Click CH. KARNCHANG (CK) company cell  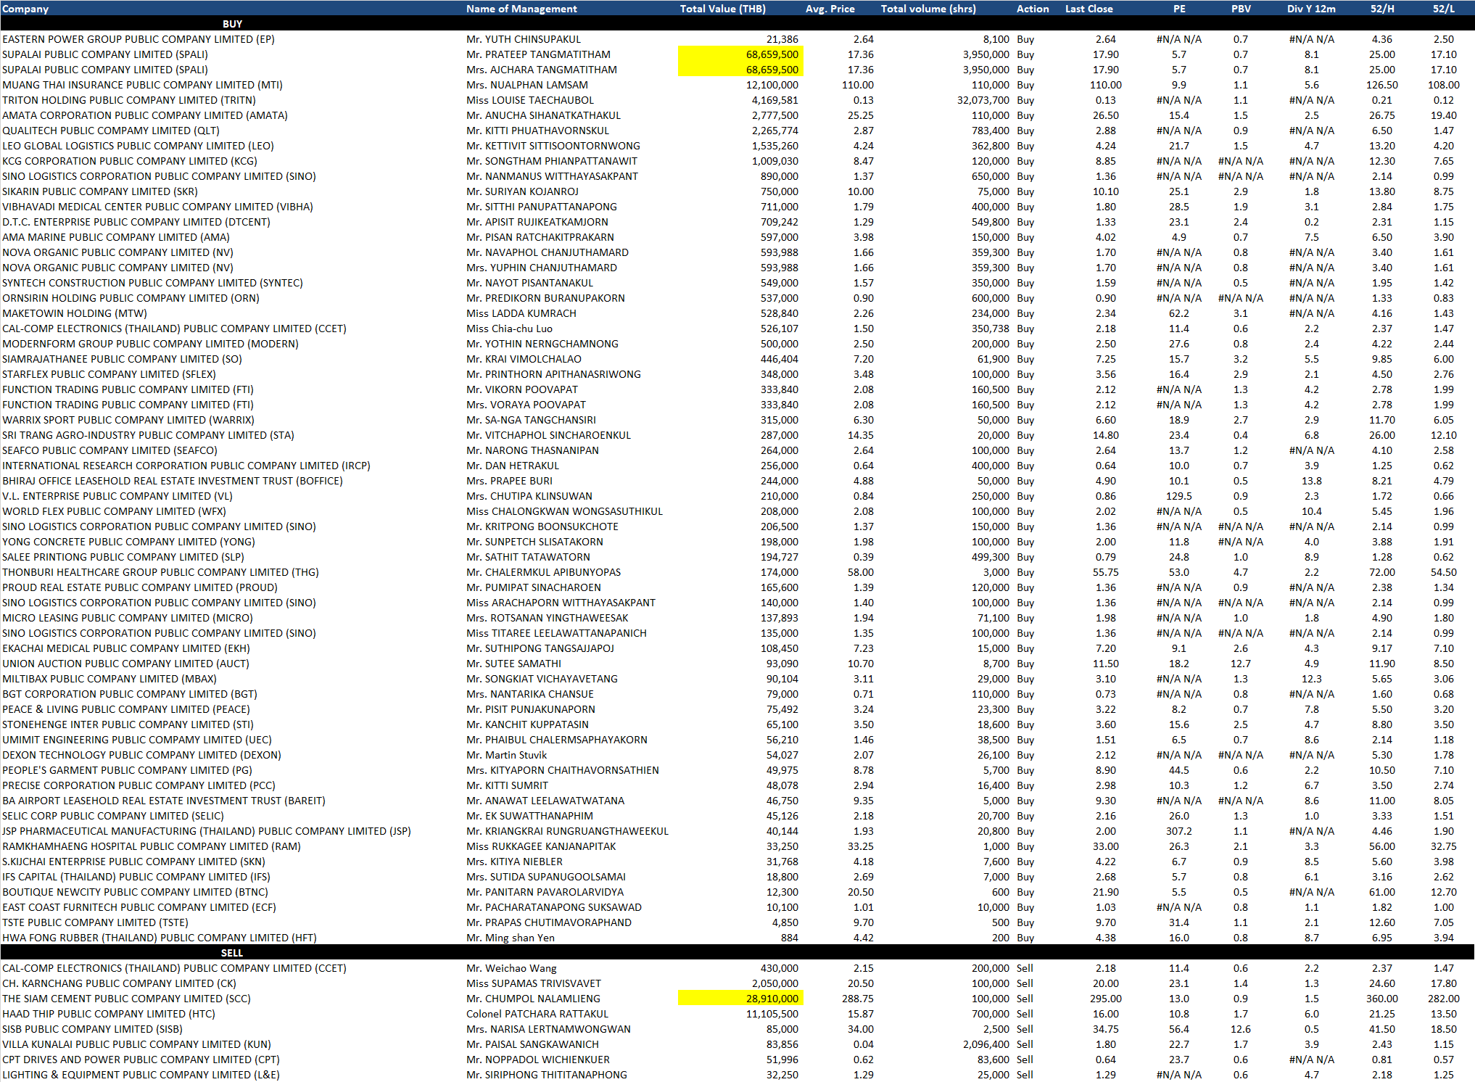[x=119, y=983]
